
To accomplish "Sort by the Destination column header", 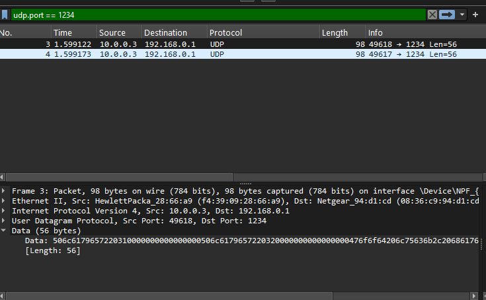I will pyautogui.click(x=175, y=32).
